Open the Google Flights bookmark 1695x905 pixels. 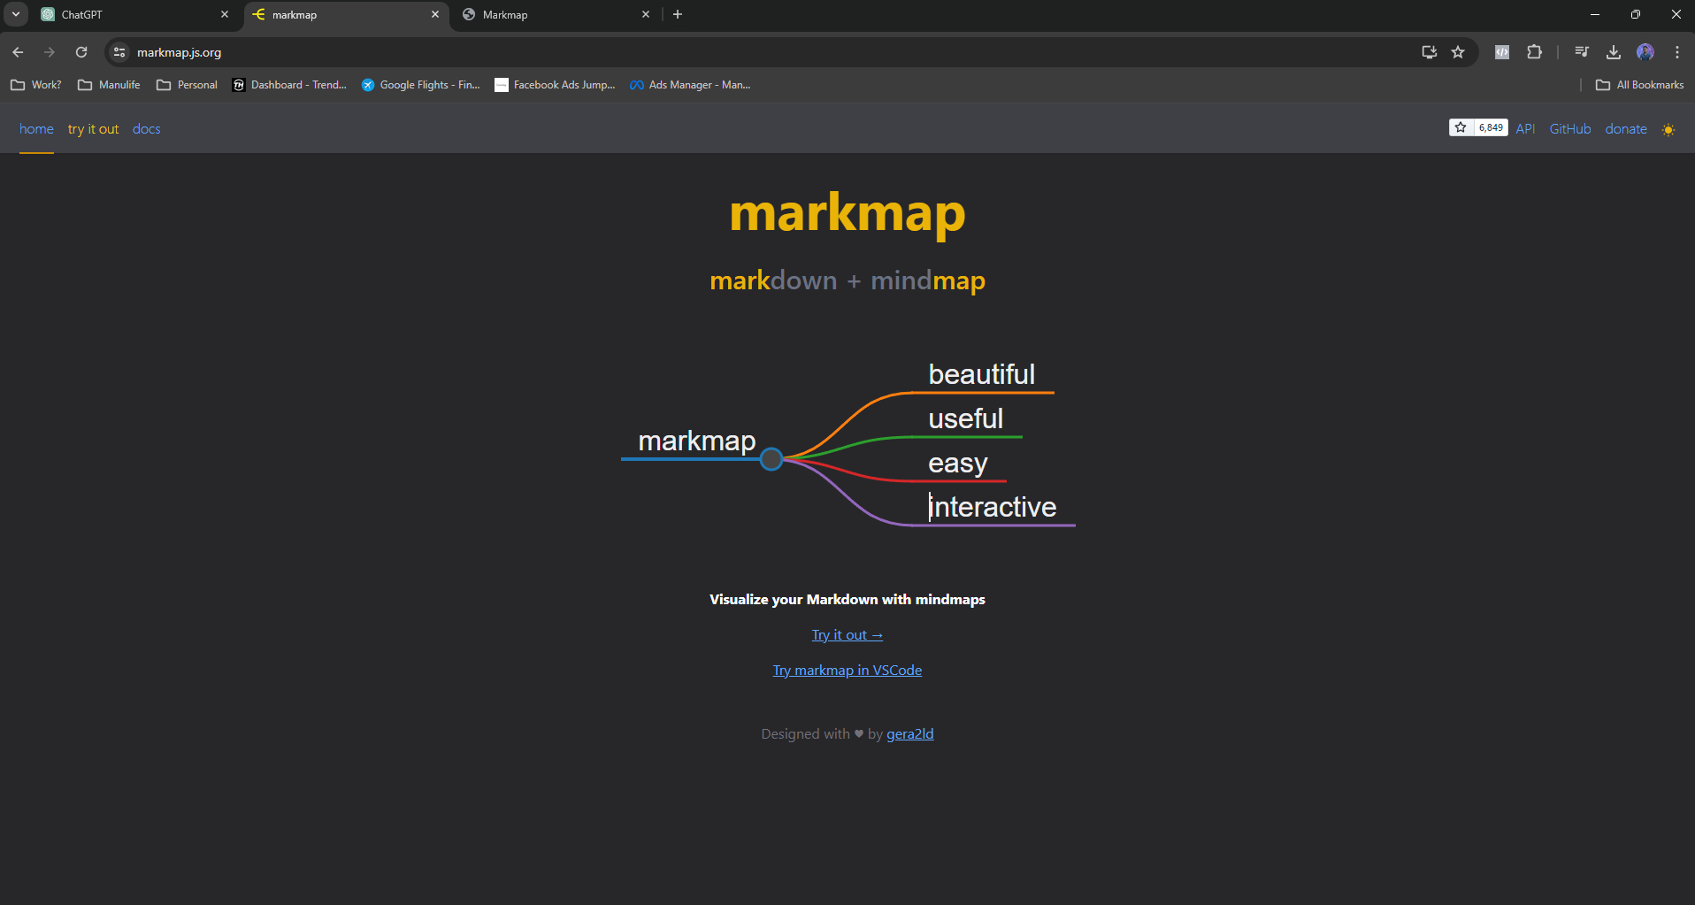click(419, 85)
